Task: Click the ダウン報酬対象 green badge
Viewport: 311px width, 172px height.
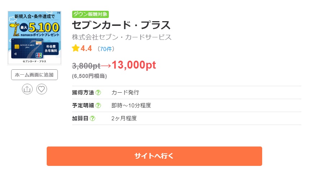Action: [x=90, y=14]
